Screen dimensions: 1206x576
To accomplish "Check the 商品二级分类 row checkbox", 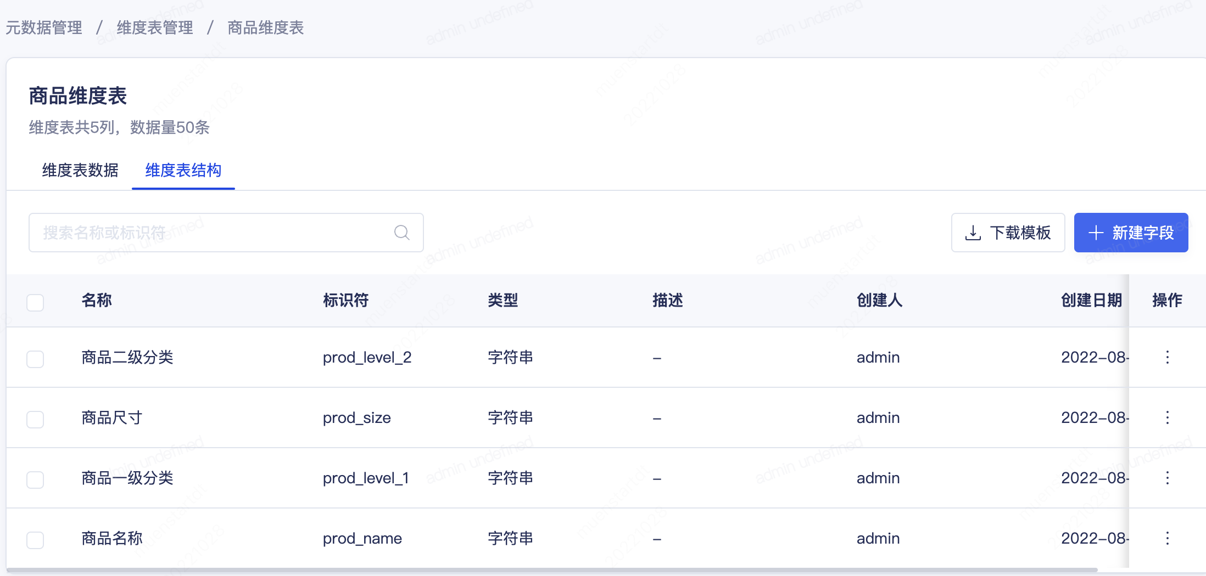I will click(x=35, y=359).
